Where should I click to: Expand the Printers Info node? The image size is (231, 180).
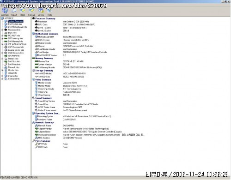(2, 59)
